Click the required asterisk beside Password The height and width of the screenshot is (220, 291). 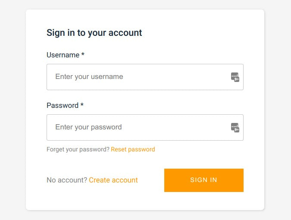click(82, 106)
